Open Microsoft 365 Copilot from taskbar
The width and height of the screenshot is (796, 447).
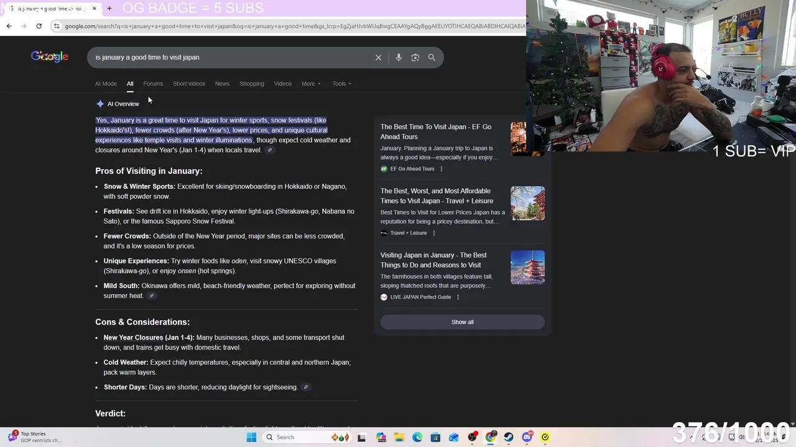(x=381, y=437)
